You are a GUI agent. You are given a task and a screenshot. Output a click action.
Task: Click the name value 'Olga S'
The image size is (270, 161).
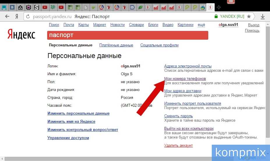(x=127, y=74)
